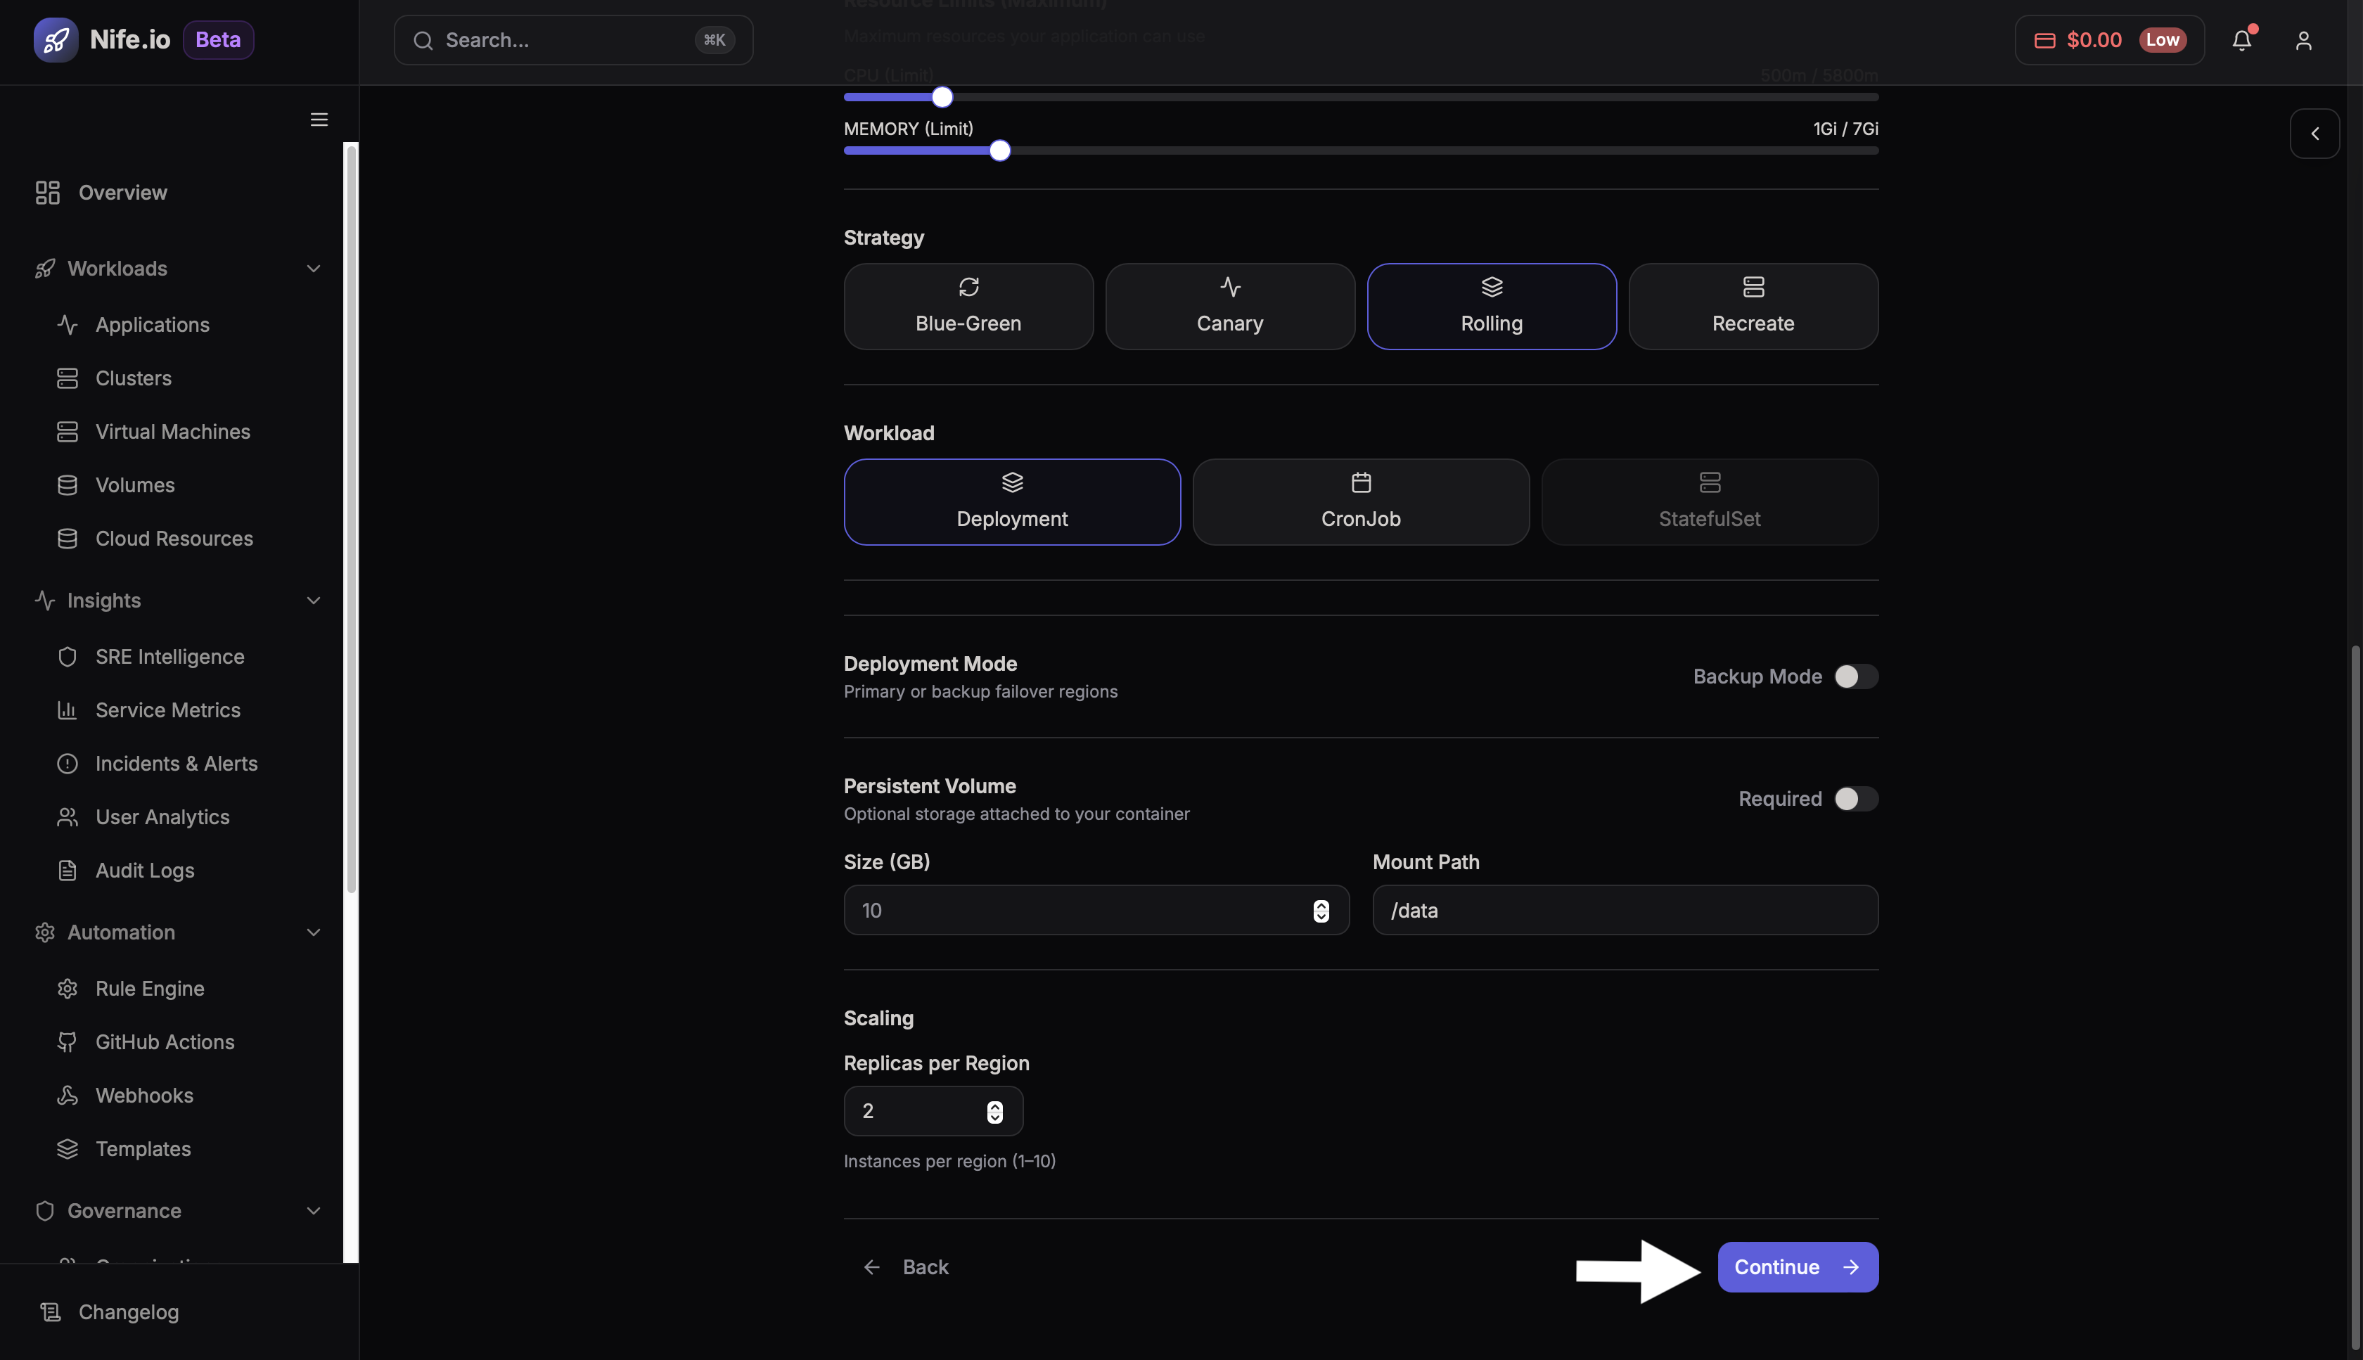Collapse the Automation sidebar group
The width and height of the screenshot is (2363, 1360).
pos(314,932)
